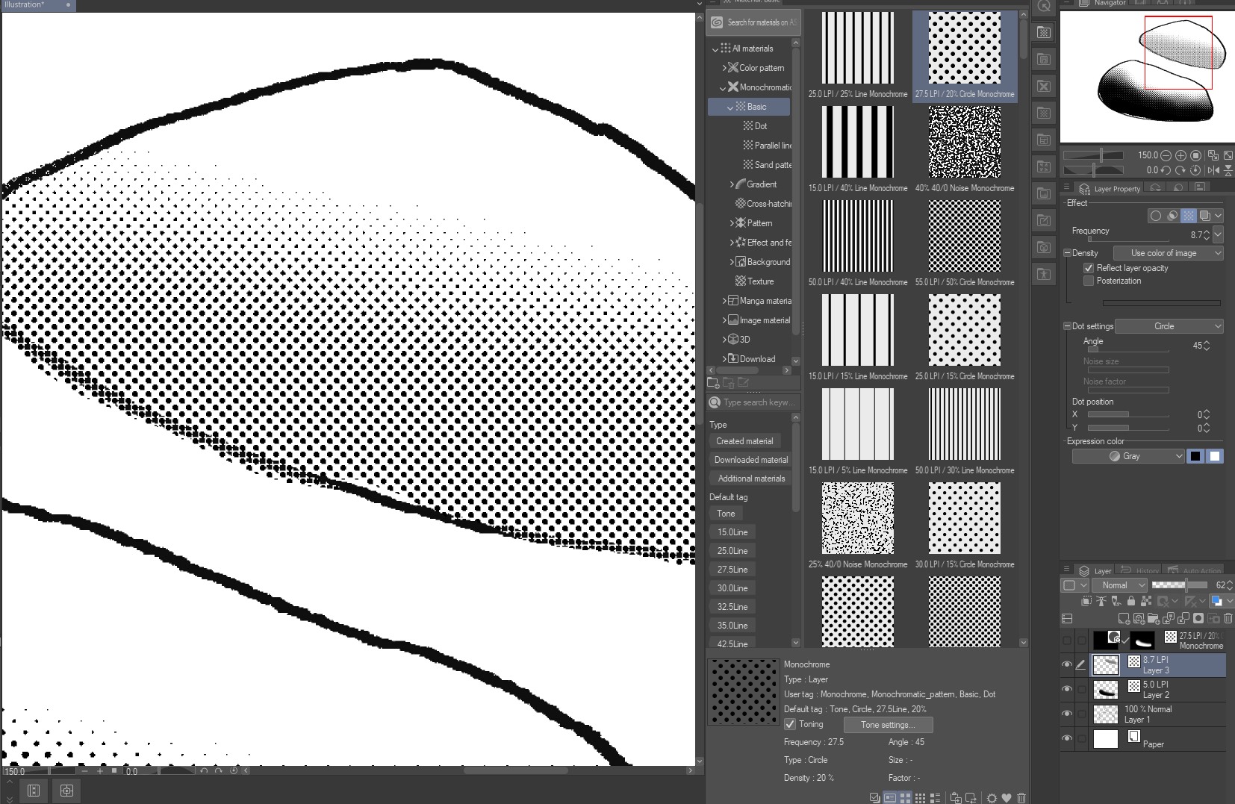This screenshot has height=804, width=1235.
Task: Expand the Gradient materials folder
Action: coord(732,184)
